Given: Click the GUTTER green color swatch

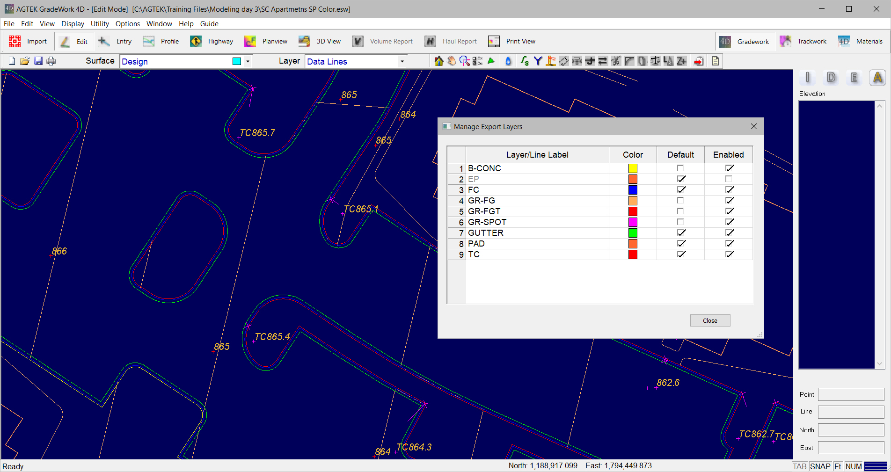Looking at the screenshot, I should pos(633,232).
